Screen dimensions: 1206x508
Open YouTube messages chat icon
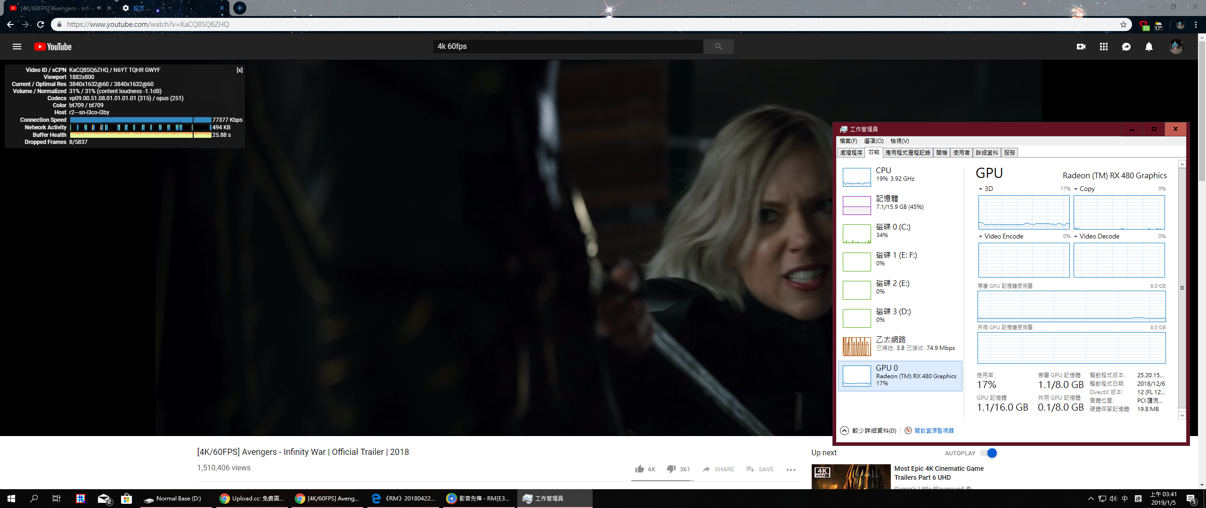tap(1126, 47)
